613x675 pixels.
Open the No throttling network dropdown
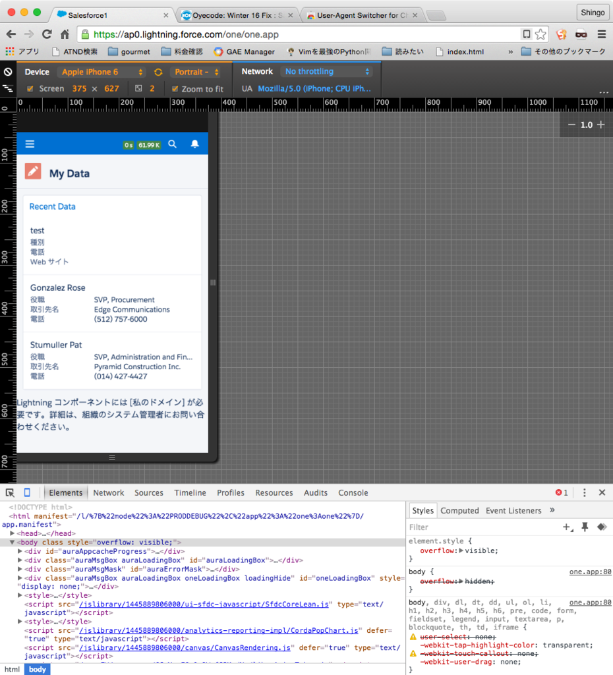pos(326,71)
